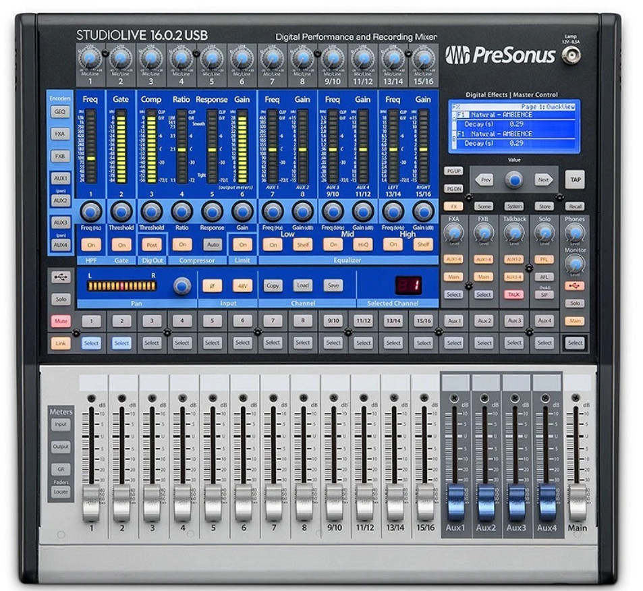Click the Store button
The image size is (643, 591).
pos(544,206)
